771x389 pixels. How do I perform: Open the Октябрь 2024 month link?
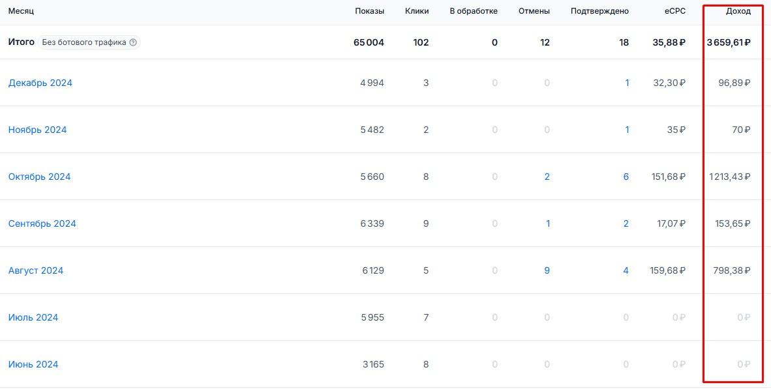pyautogui.click(x=39, y=177)
